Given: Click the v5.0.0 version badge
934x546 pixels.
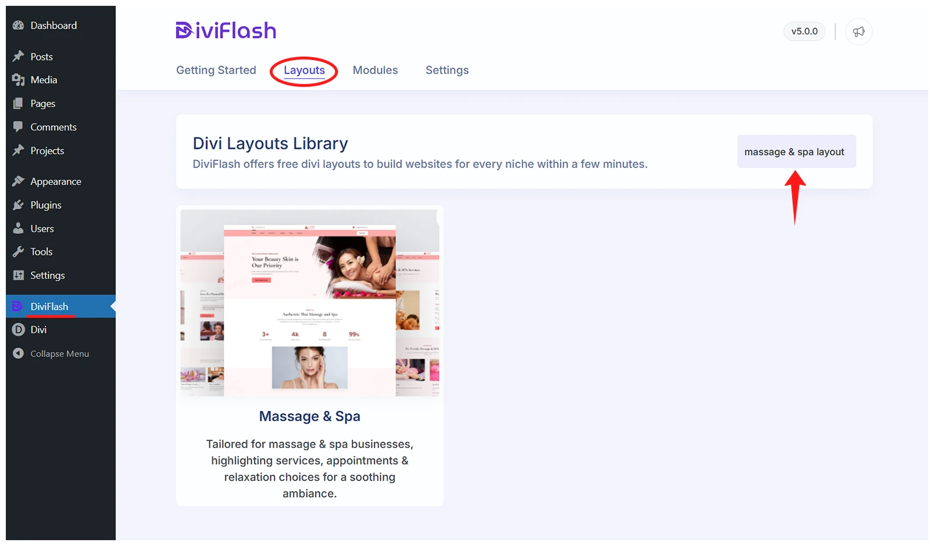Looking at the screenshot, I should [804, 32].
